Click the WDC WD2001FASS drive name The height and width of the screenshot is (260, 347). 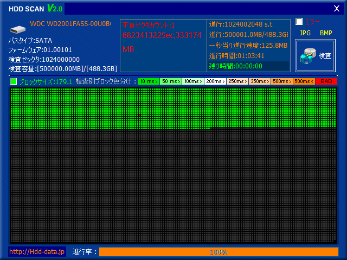(x=70, y=24)
